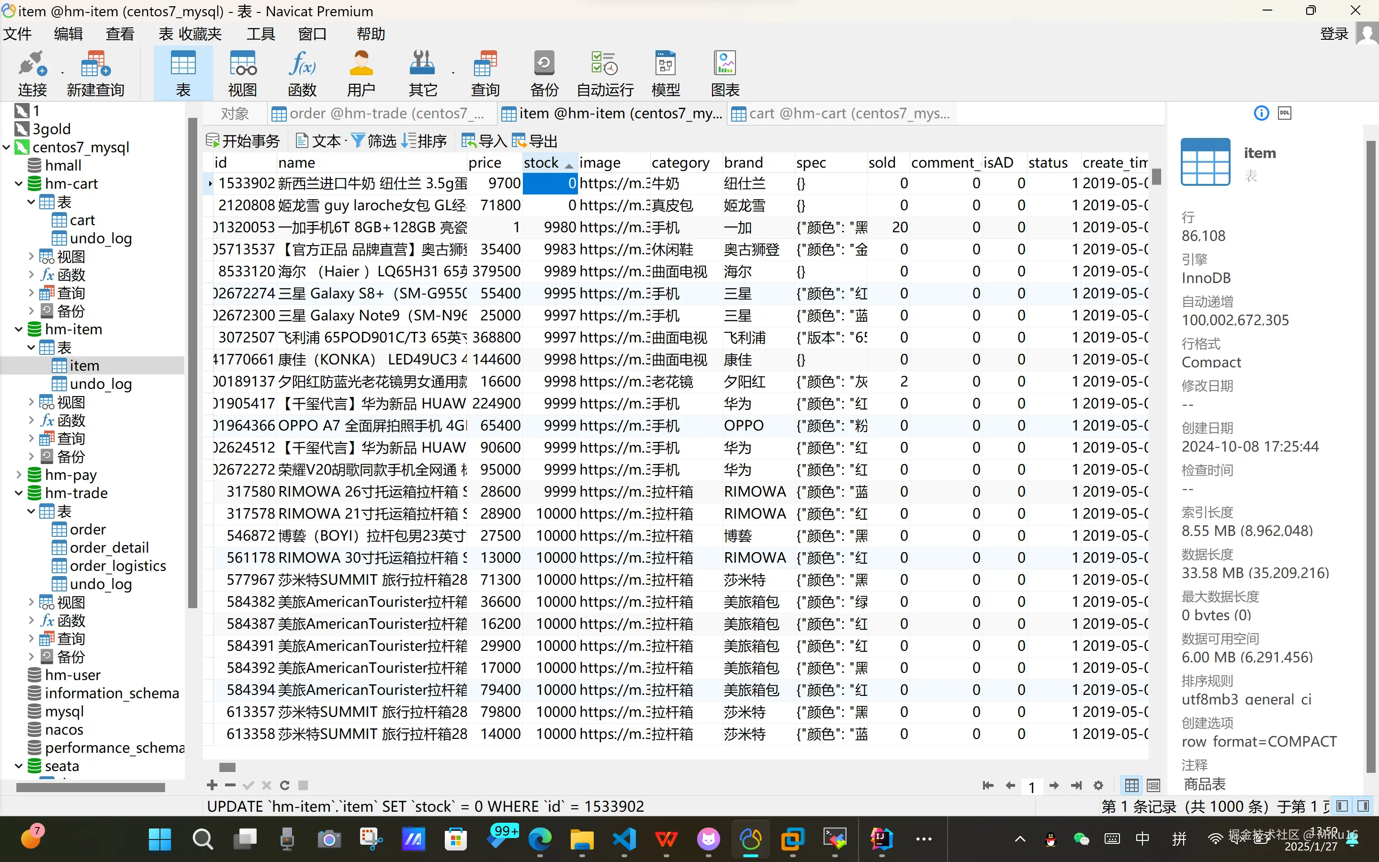Click the 自动运行 (Automation) toolbar icon
This screenshot has height=862, width=1379.
pyautogui.click(x=605, y=73)
